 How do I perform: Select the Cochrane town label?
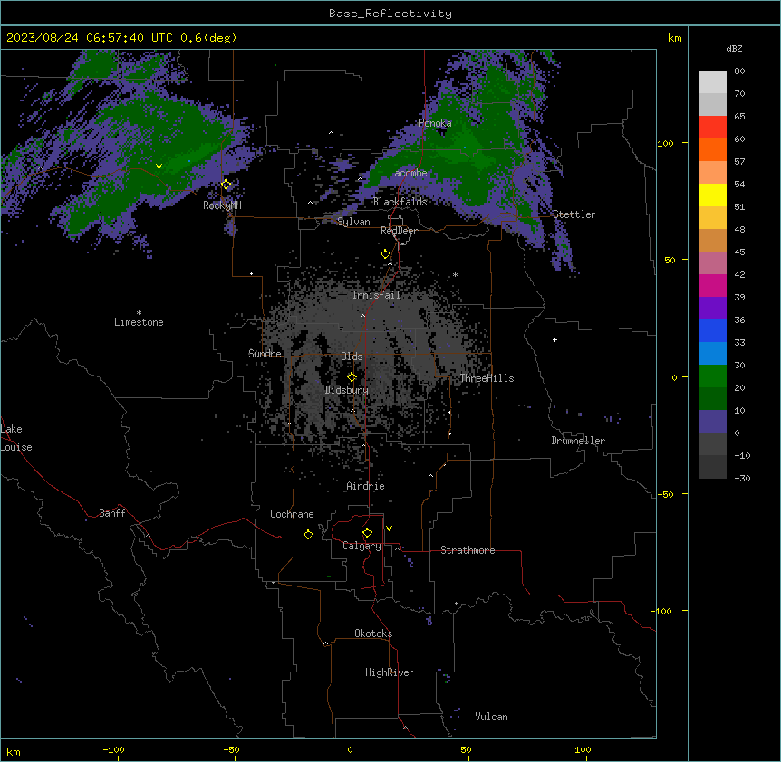click(x=292, y=514)
